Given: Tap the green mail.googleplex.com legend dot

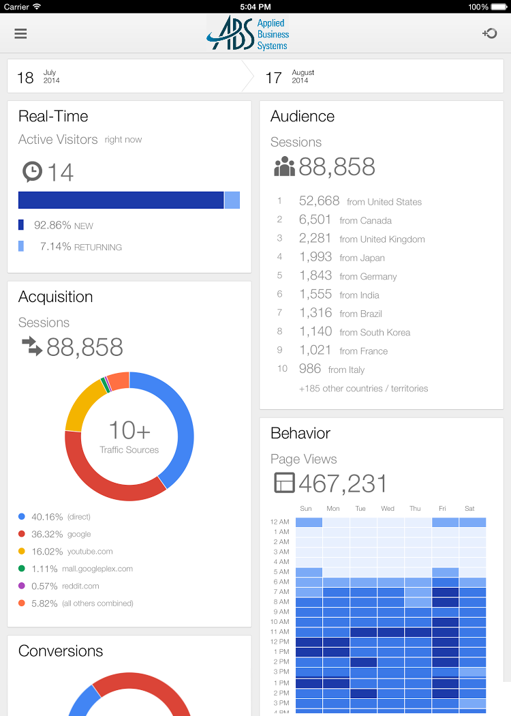Looking at the screenshot, I should pos(21,569).
